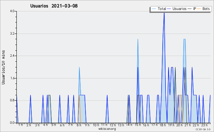214x132 pixels.
Task: Click the wikiscan.org credit text
Action: coord(107,129)
